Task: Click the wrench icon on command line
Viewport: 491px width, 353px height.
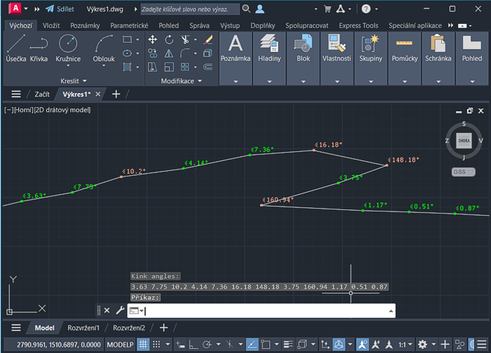Action: point(119,310)
